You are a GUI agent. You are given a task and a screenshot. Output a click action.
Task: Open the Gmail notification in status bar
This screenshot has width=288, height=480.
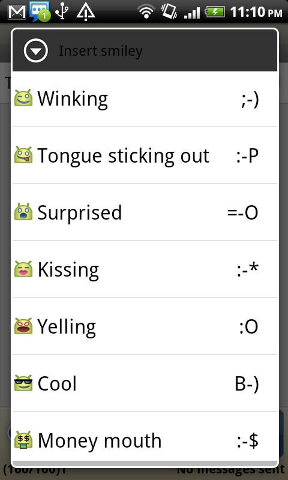tap(17, 12)
